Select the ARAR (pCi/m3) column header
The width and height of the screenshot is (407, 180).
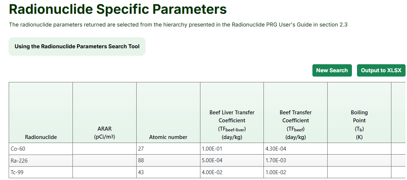pyautogui.click(x=104, y=132)
